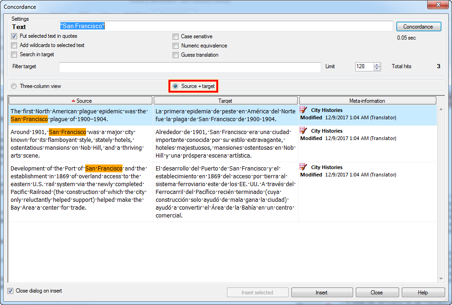
Task: Open Help for the Concordance dialog
Action: (x=423, y=292)
